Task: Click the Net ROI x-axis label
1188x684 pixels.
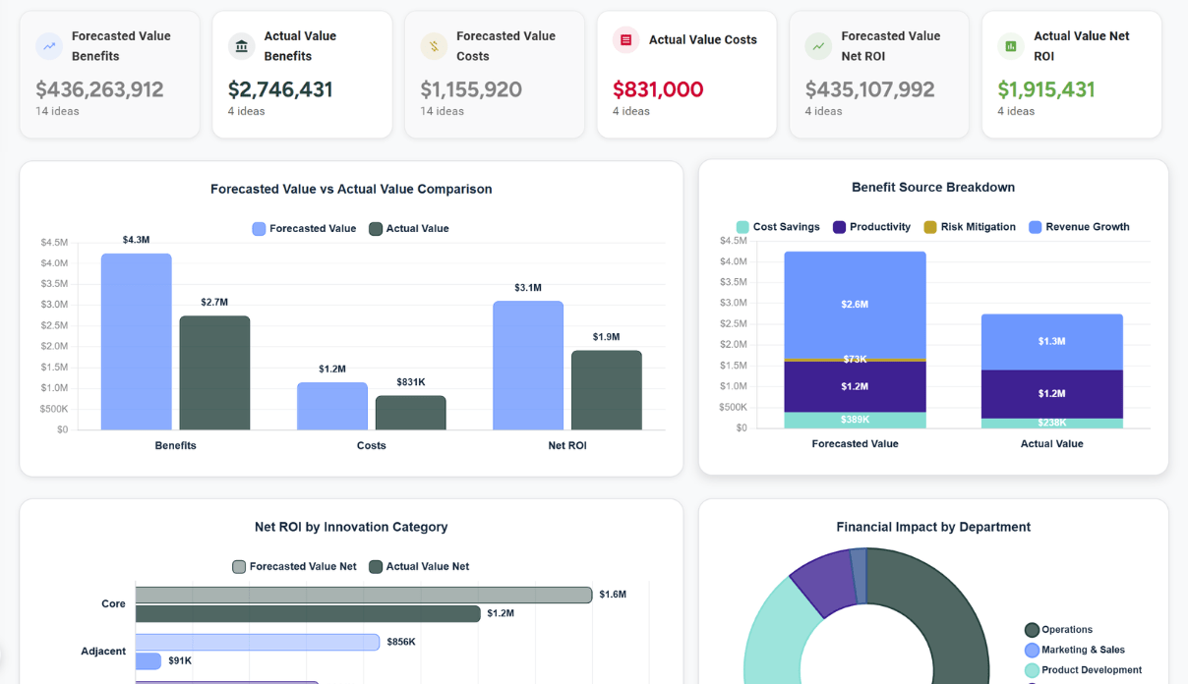Action: point(567,445)
